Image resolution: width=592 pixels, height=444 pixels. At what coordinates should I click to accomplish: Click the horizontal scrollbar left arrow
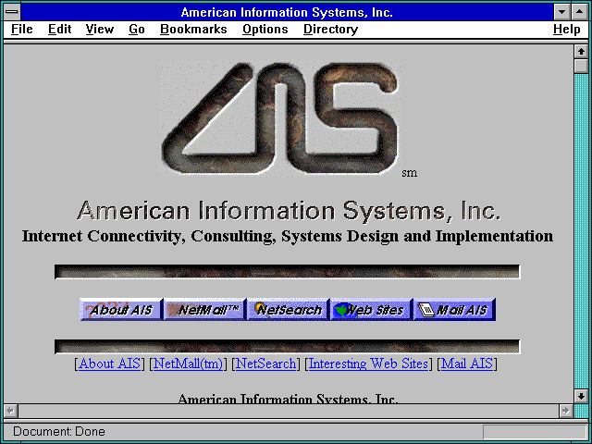[11, 411]
